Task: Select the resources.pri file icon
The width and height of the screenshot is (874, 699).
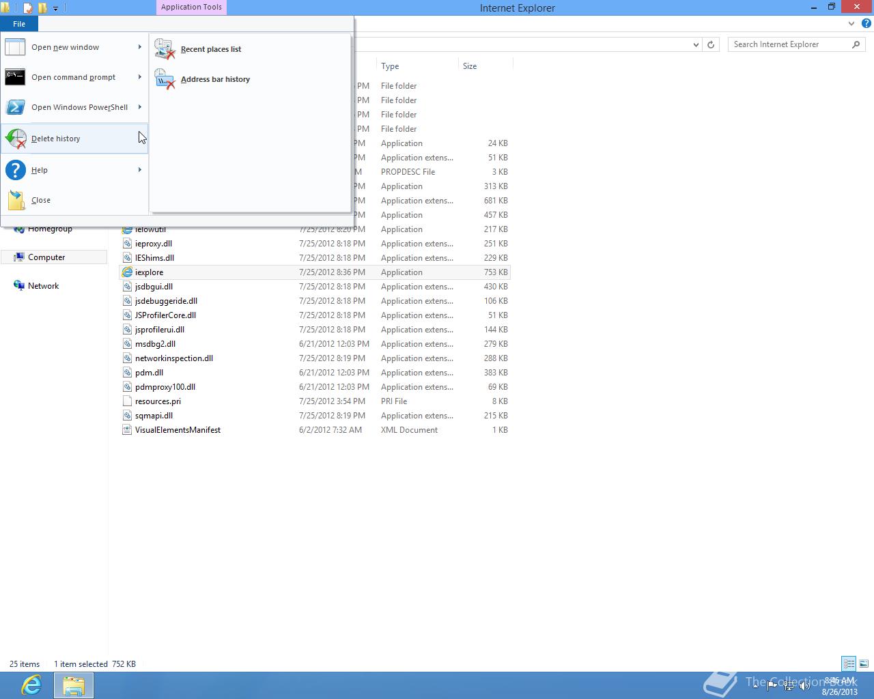Action: pyautogui.click(x=127, y=401)
